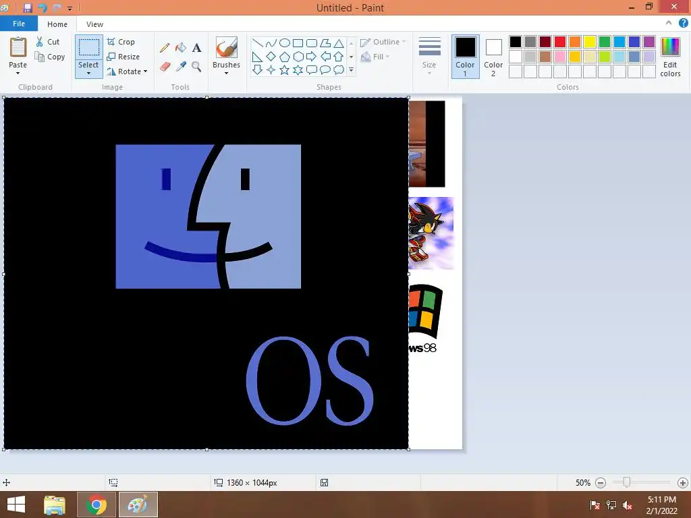The image size is (691, 518).
Task: Open the Paste dropdown arrow
Action: [x=18, y=73]
